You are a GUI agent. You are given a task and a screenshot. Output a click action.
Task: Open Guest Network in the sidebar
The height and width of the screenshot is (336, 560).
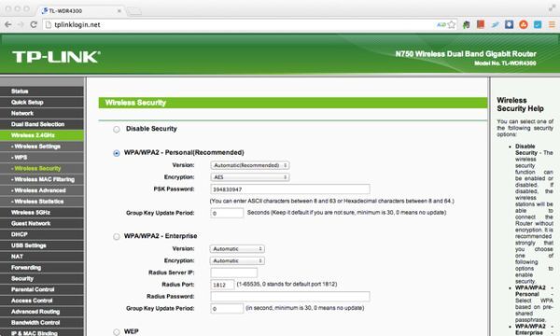point(42,223)
